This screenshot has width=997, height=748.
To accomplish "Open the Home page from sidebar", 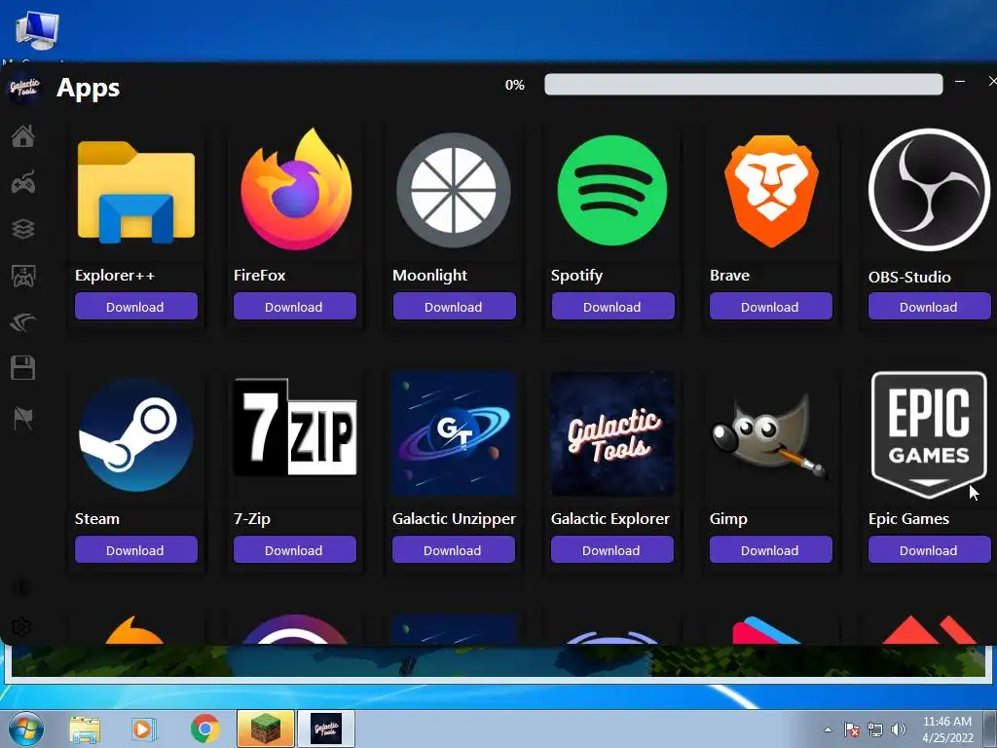I will pyautogui.click(x=23, y=136).
